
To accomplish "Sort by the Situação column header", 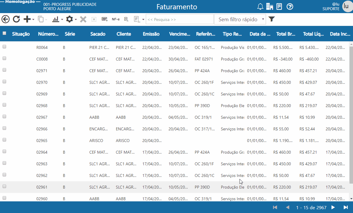I will 21,34.
